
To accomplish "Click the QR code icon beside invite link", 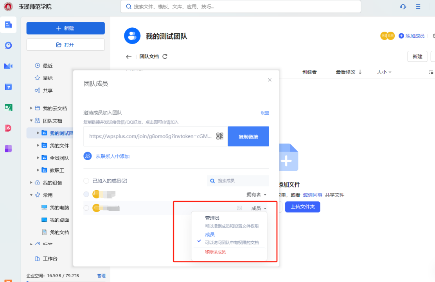I will tap(220, 136).
